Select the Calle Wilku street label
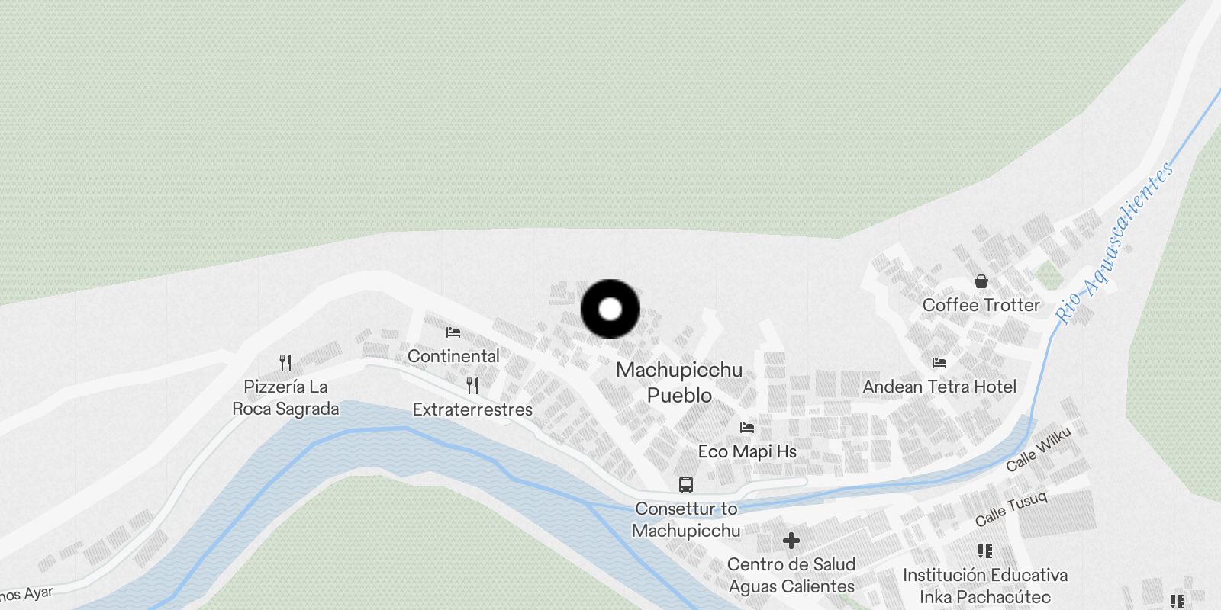Image resolution: width=1221 pixels, height=610 pixels. (x=1039, y=450)
